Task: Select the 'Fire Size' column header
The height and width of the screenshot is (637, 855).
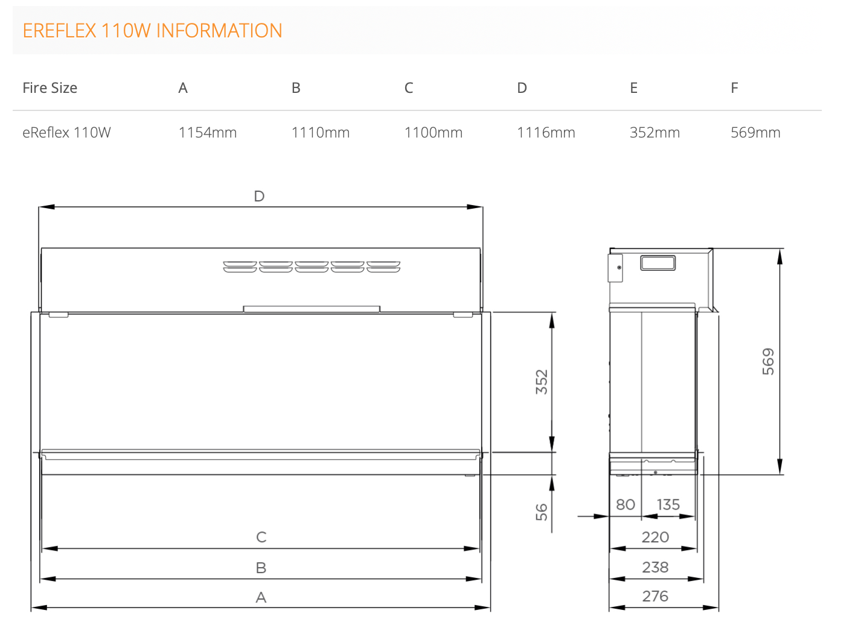Action: point(50,88)
